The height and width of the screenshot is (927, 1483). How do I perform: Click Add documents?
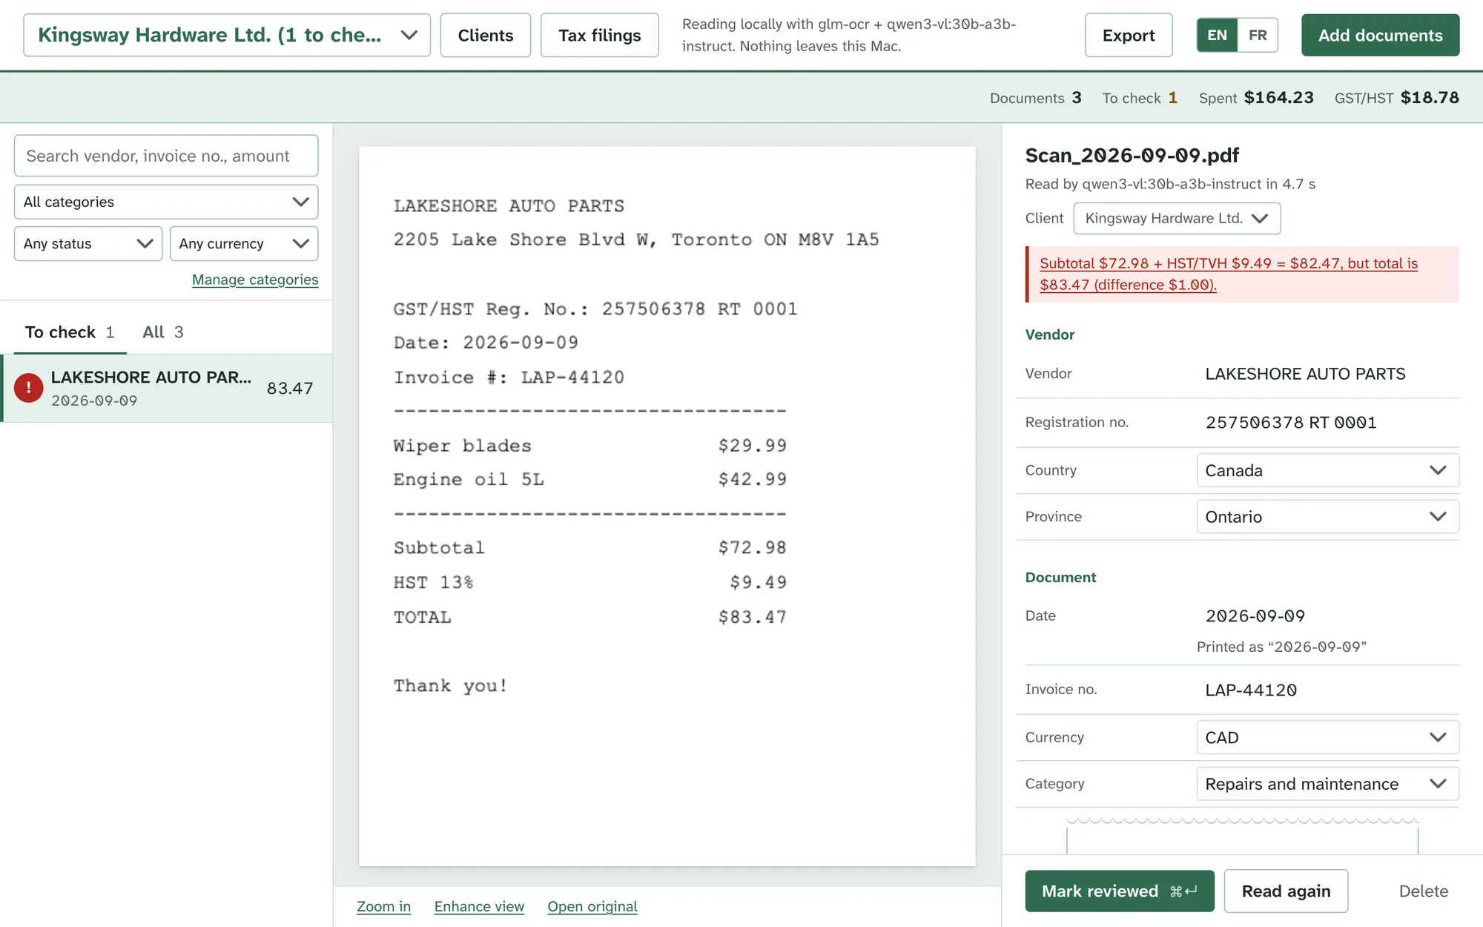[1380, 35]
